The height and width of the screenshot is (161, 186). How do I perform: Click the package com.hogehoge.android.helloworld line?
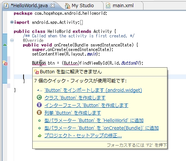coord(60,13)
